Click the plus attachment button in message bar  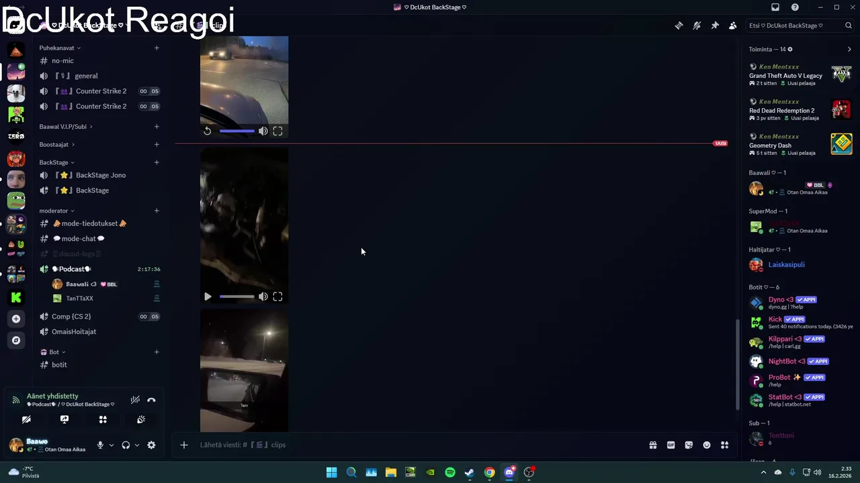tap(184, 445)
